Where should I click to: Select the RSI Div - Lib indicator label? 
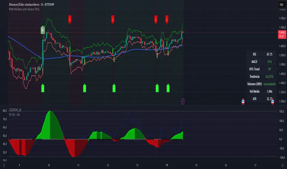tap(14, 115)
